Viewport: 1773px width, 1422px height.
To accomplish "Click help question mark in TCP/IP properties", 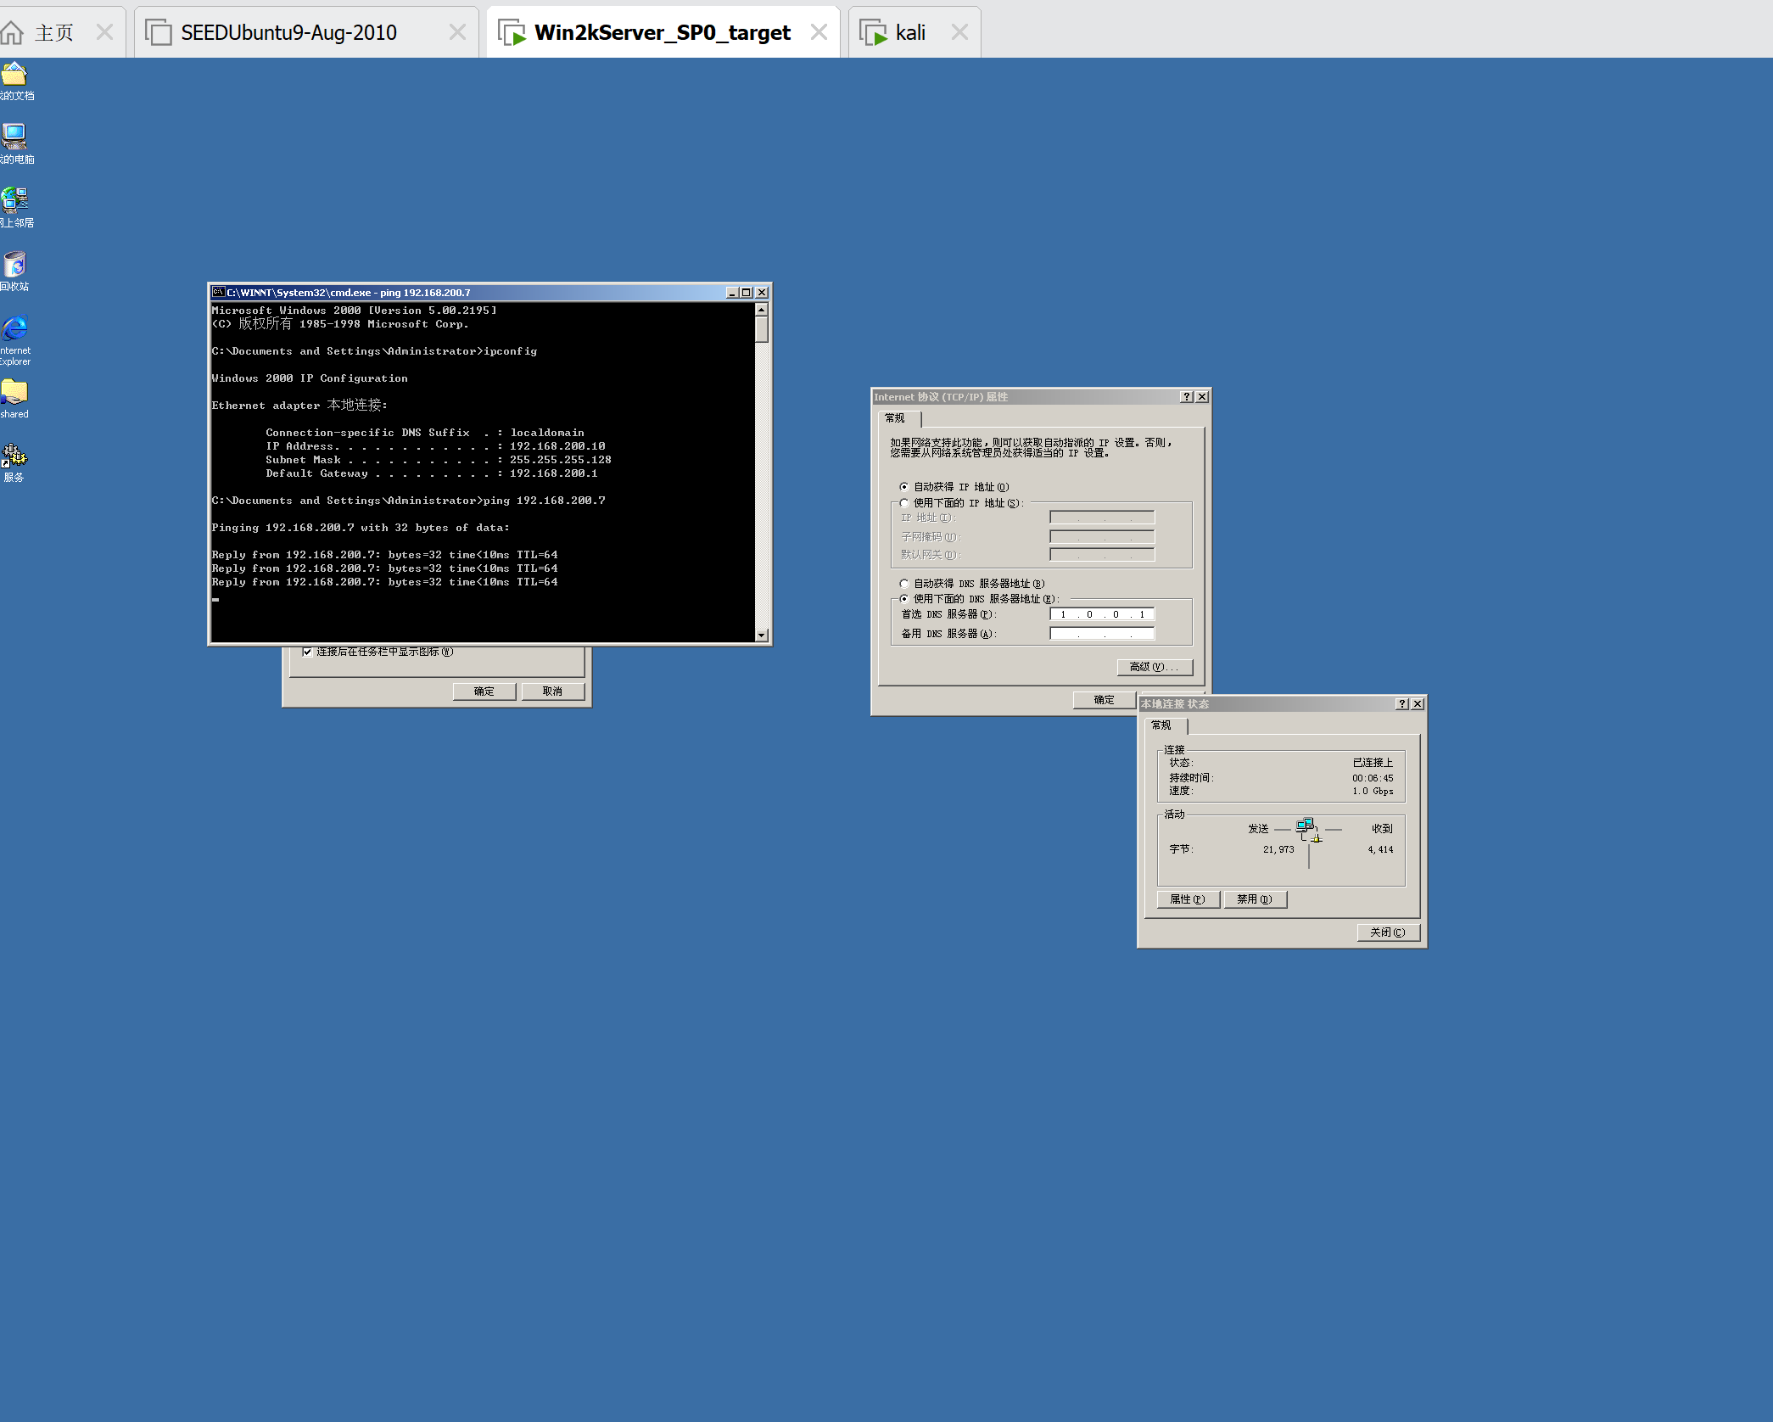I will [1186, 397].
